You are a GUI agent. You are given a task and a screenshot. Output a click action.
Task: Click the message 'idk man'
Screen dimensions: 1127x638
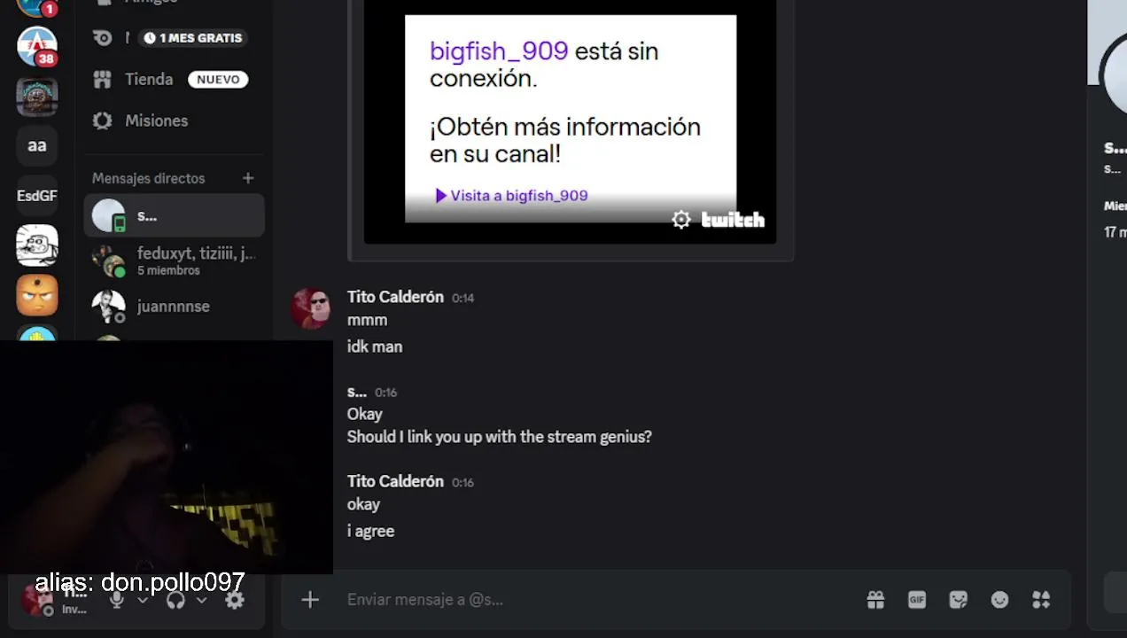[x=375, y=346]
